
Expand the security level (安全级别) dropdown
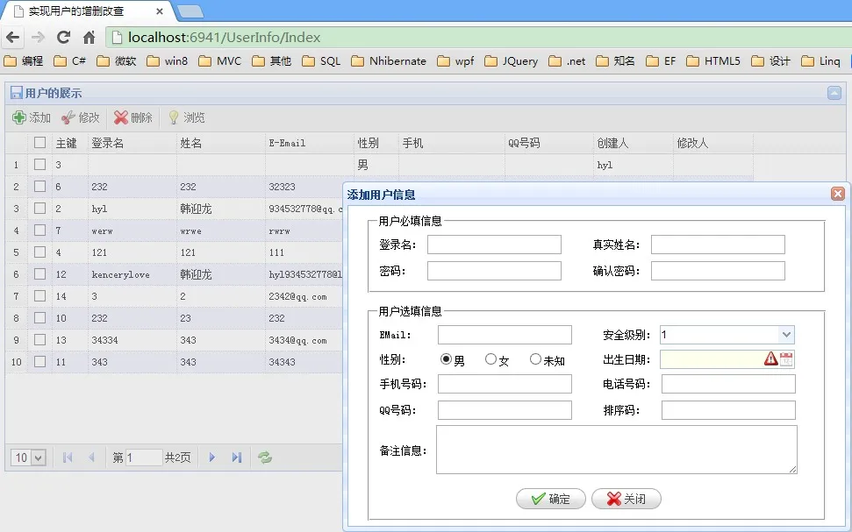786,334
